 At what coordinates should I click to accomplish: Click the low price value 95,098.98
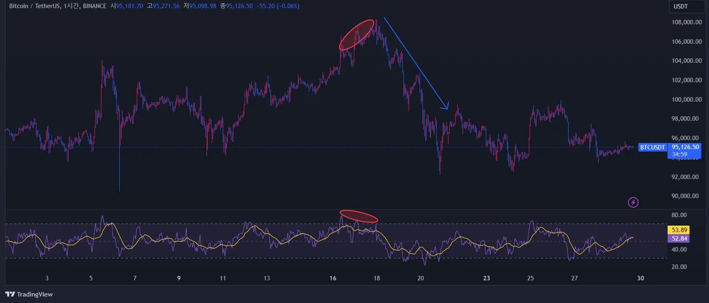[x=203, y=6]
